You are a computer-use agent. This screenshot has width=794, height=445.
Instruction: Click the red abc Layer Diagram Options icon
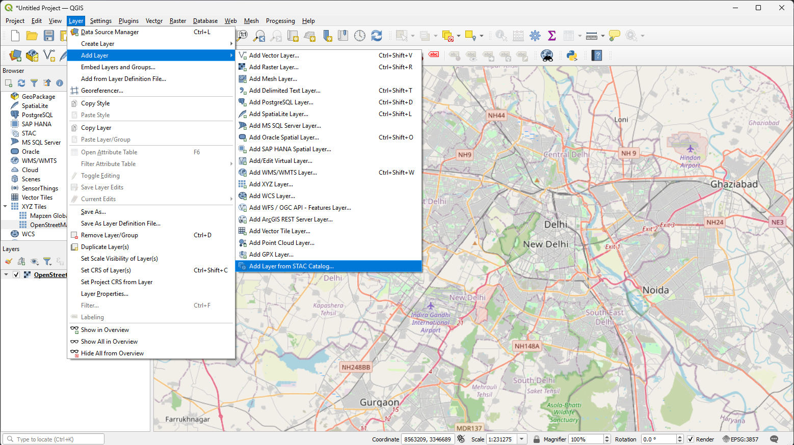[434, 54]
